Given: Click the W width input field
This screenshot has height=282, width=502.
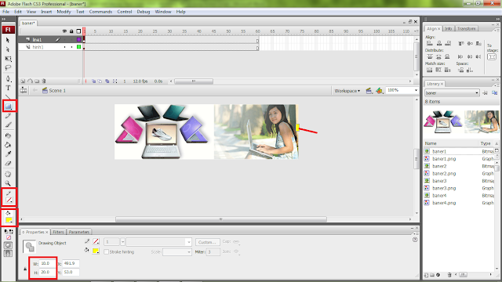Looking at the screenshot, I should [48, 263].
